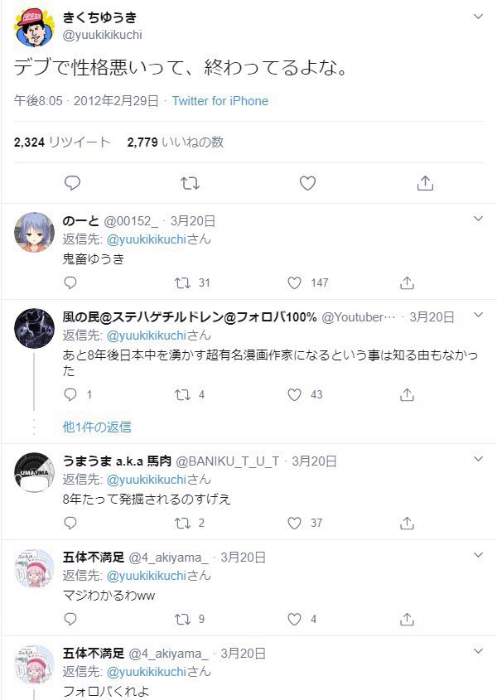Like のーと's reply with 147 likes
497x700 pixels.
pyautogui.click(x=294, y=282)
